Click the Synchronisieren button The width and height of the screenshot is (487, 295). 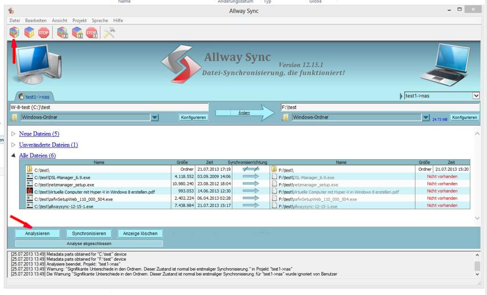click(89, 234)
